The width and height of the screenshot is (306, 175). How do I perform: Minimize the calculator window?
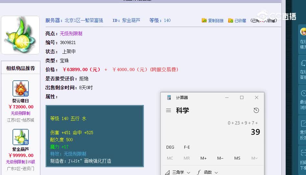click(227, 97)
